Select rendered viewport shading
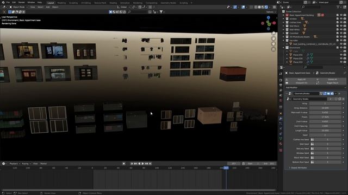The image size is (348, 195). click(x=266, y=7)
